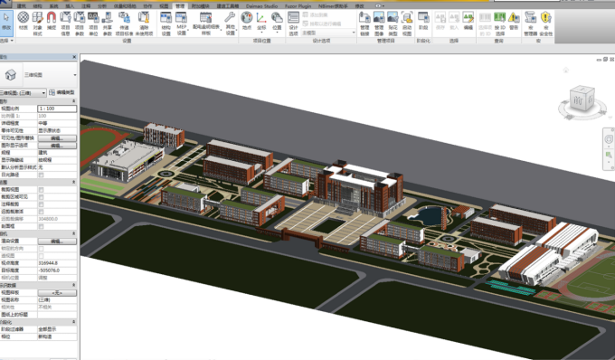The height and width of the screenshot is (360, 615).
Task: Enable Sun Path (日光路径) checkbox
Action: coord(42,175)
